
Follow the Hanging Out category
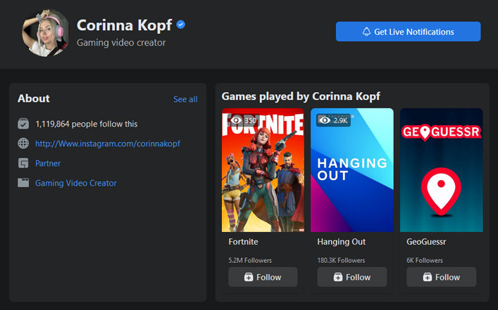[x=352, y=277]
